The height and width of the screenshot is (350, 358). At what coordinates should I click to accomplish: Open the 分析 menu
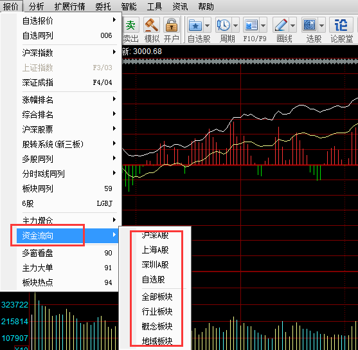(x=36, y=6)
